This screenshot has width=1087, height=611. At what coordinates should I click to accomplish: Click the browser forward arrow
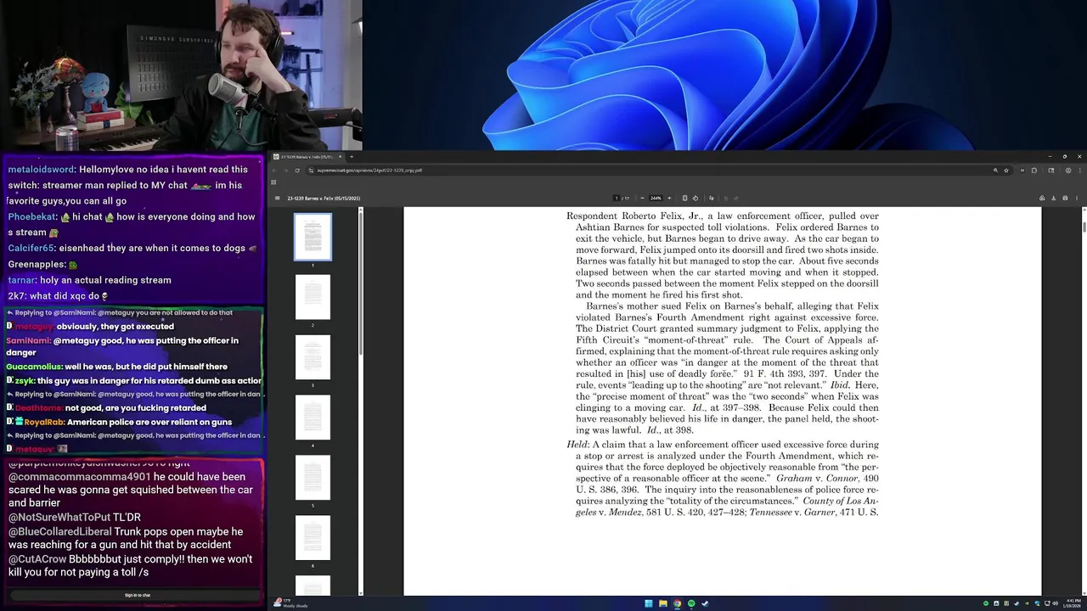coord(285,170)
